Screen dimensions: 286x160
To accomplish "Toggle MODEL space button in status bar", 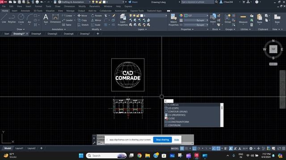I will (x=175, y=148).
